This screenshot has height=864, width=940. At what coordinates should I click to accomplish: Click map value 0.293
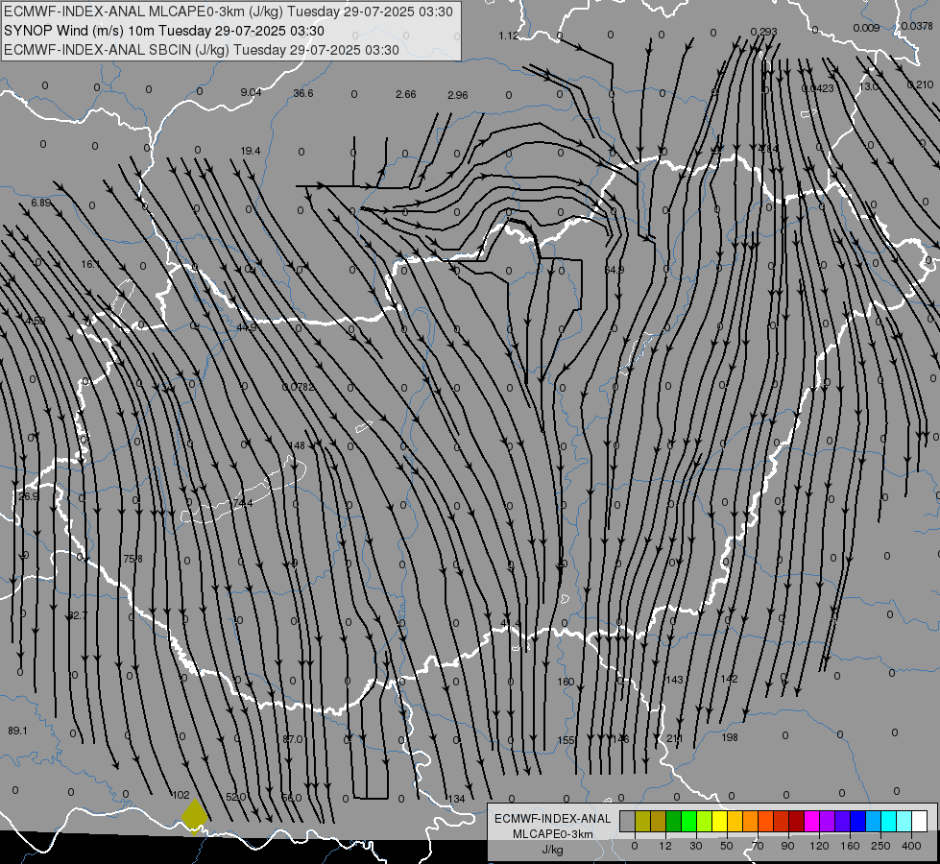point(763,31)
